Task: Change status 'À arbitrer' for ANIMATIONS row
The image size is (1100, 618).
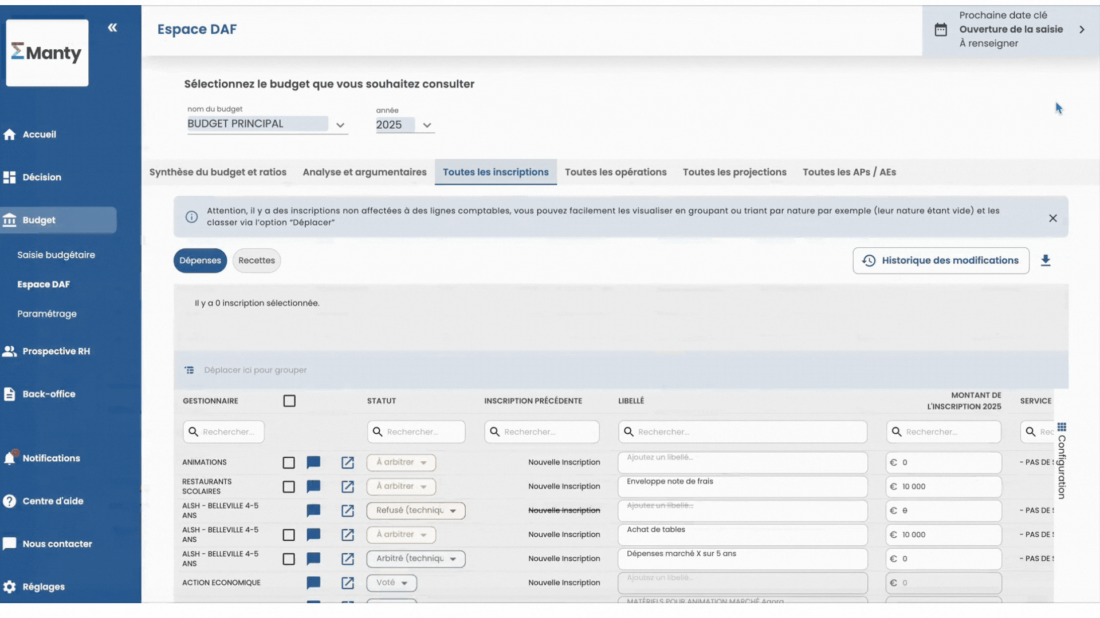Action: coord(401,462)
